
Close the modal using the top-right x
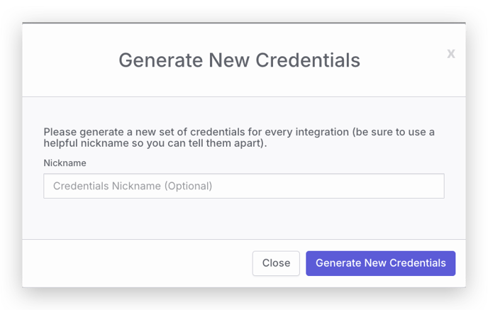[451, 54]
